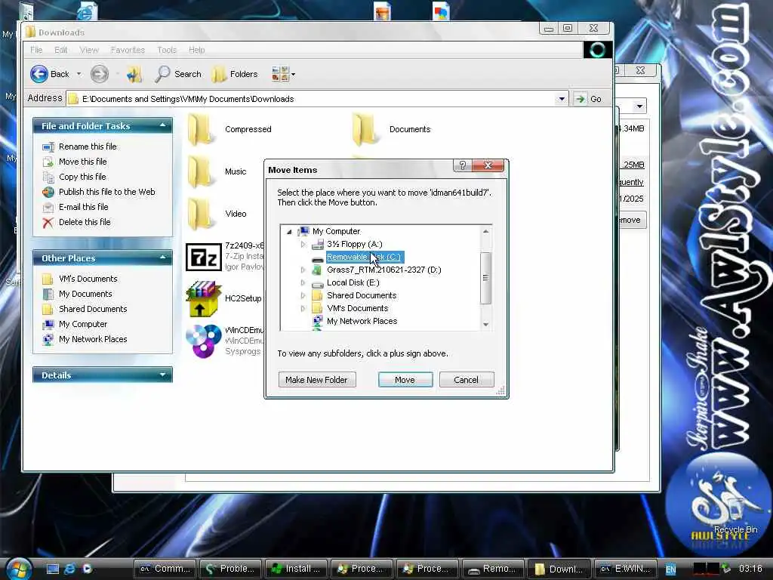The image size is (773, 580).
Task: Click Move this file
Action: (x=83, y=162)
